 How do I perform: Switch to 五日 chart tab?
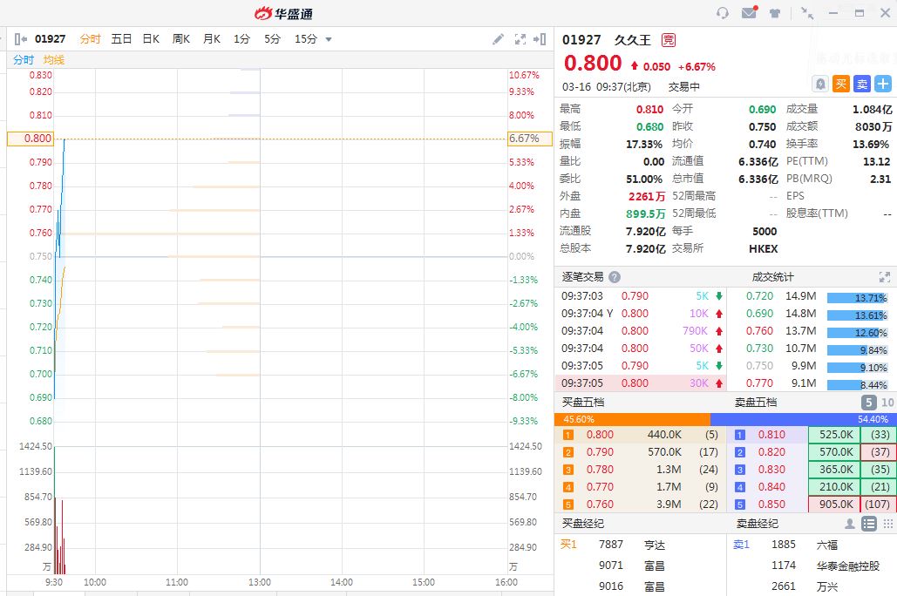tap(121, 39)
